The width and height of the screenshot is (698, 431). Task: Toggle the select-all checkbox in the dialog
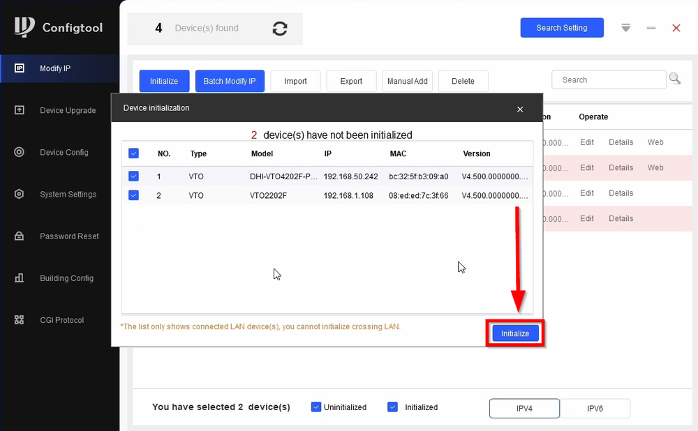[x=133, y=153]
